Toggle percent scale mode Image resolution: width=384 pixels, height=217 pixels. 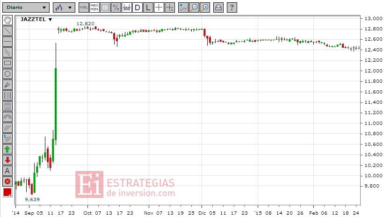point(116,7)
